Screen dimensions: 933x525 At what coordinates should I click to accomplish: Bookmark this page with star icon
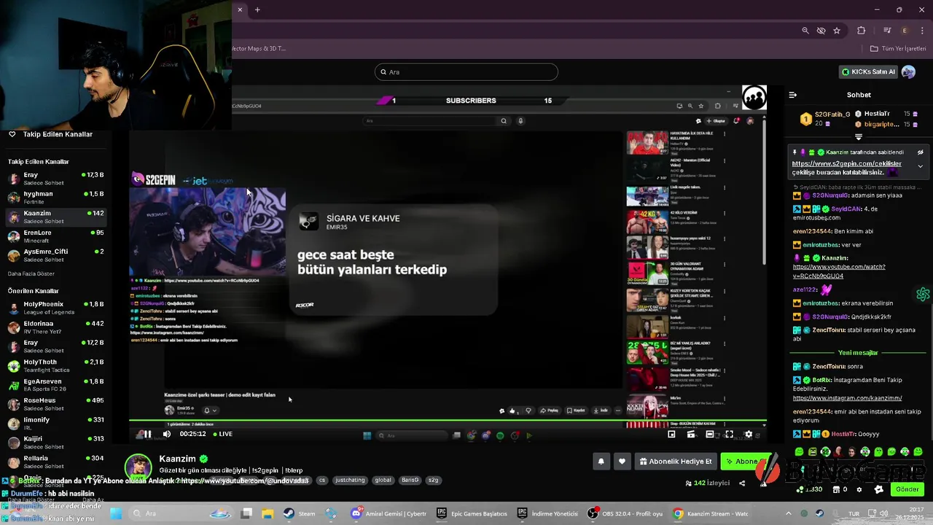click(x=837, y=31)
